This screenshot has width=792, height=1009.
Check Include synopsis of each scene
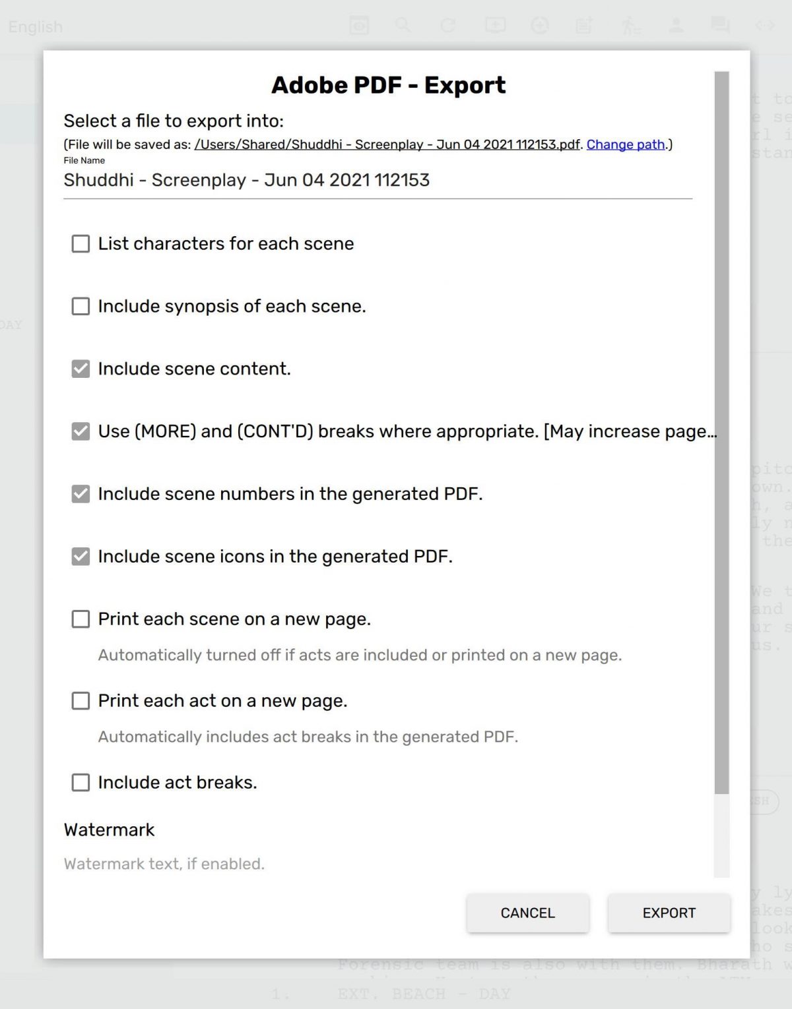(x=81, y=307)
